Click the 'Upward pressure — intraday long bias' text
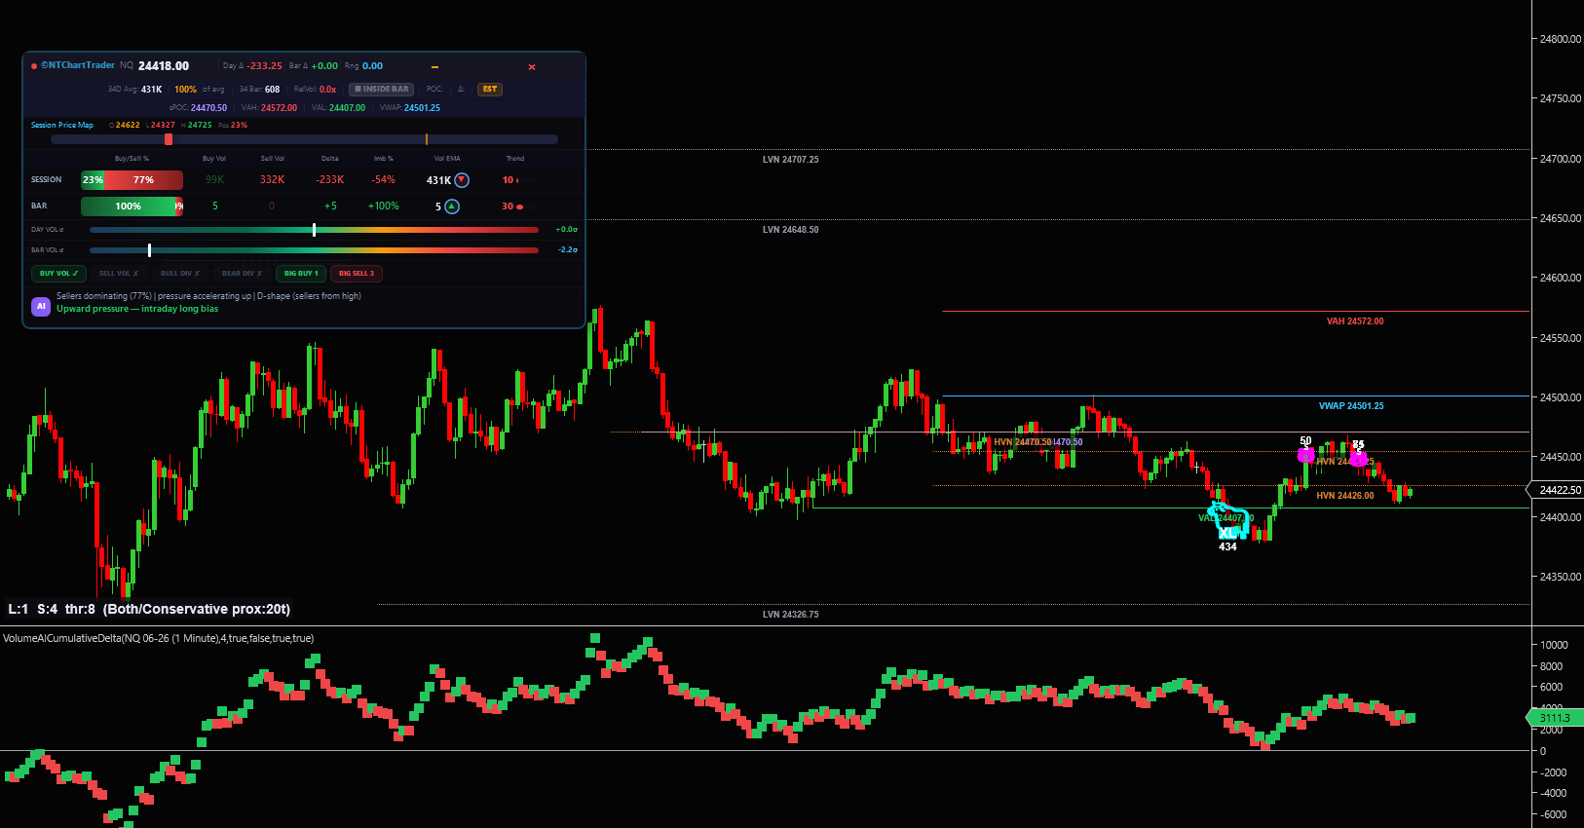Image resolution: width=1584 pixels, height=828 pixels. pyautogui.click(x=137, y=309)
